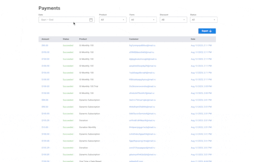Viewport: 254px width, 162px height.
Task: Open customer email in GI Monthly 100 Trial row
Action: 142,86
